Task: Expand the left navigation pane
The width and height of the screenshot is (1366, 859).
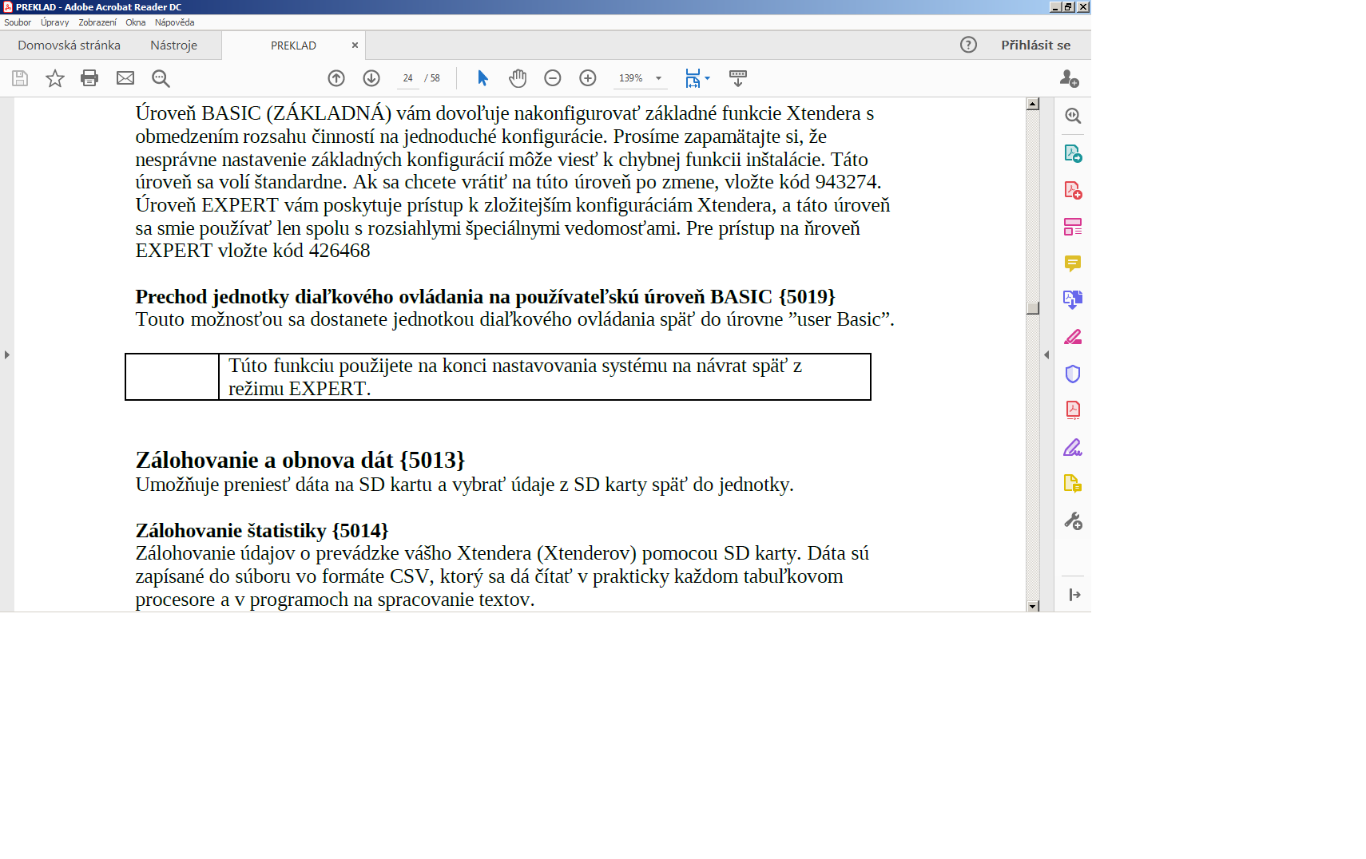Action: point(7,354)
